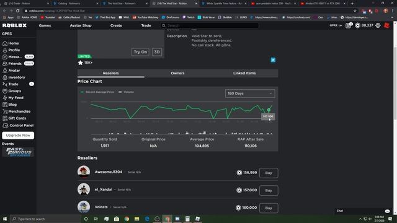Buy from AwesomeJ1304 for 156,999
397x223 pixels.
[x=269, y=173]
